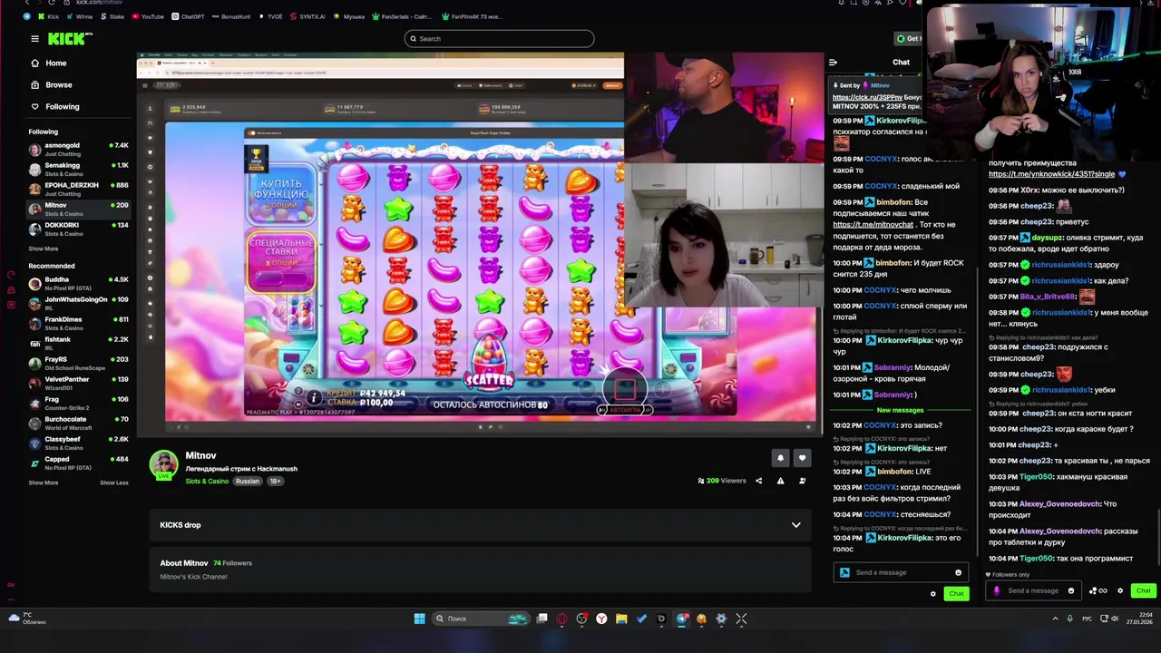Click the YouTube bookmark

(x=148, y=16)
